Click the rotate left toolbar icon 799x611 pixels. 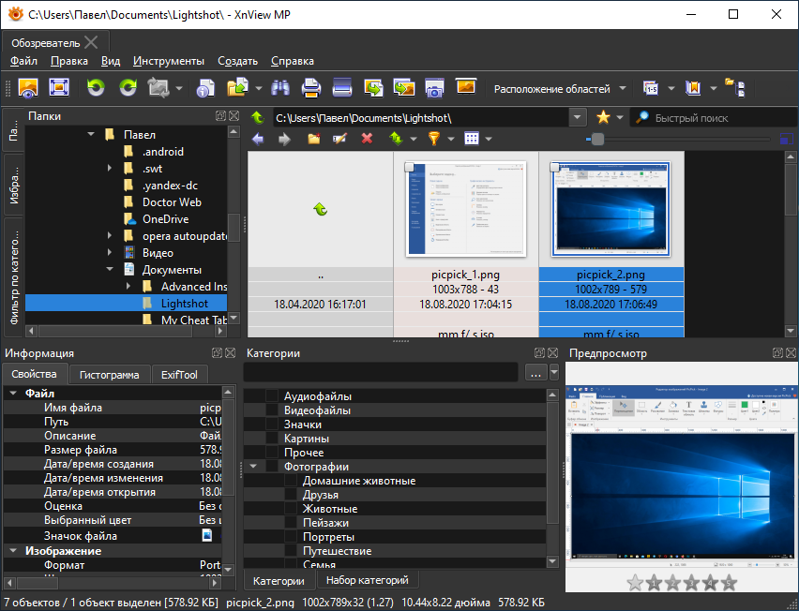click(x=96, y=88)
